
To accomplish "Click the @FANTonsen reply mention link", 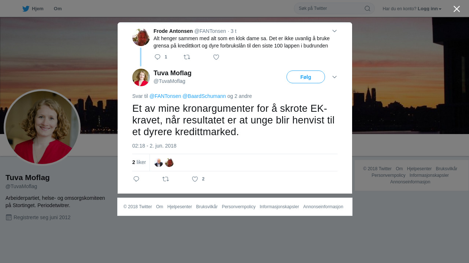I will point(165,96).
